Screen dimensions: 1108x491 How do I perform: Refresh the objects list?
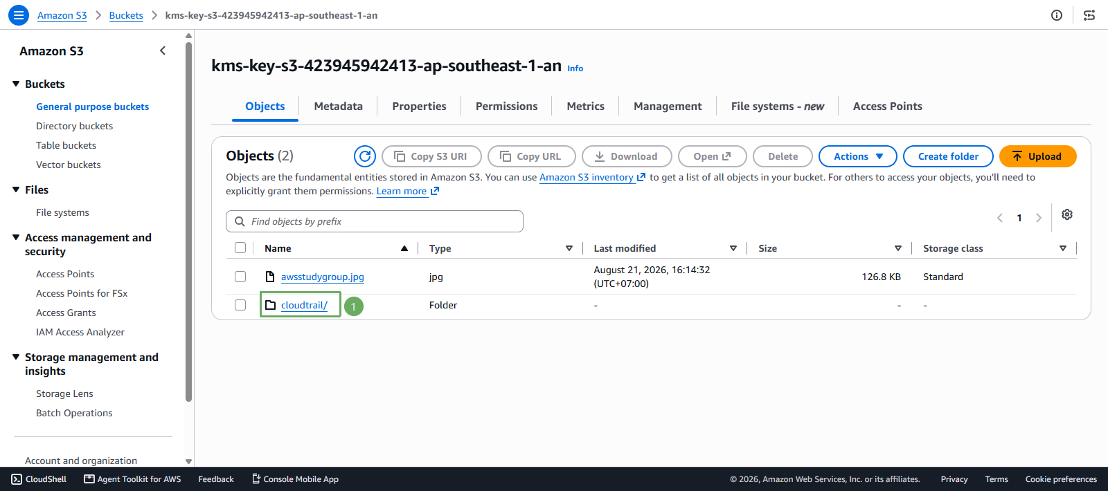[365, 156]
